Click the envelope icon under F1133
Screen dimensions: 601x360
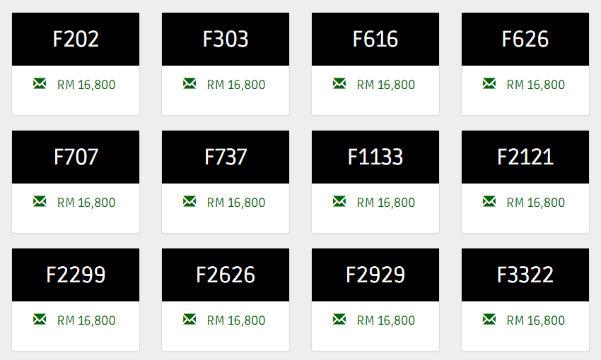point(339,201)
